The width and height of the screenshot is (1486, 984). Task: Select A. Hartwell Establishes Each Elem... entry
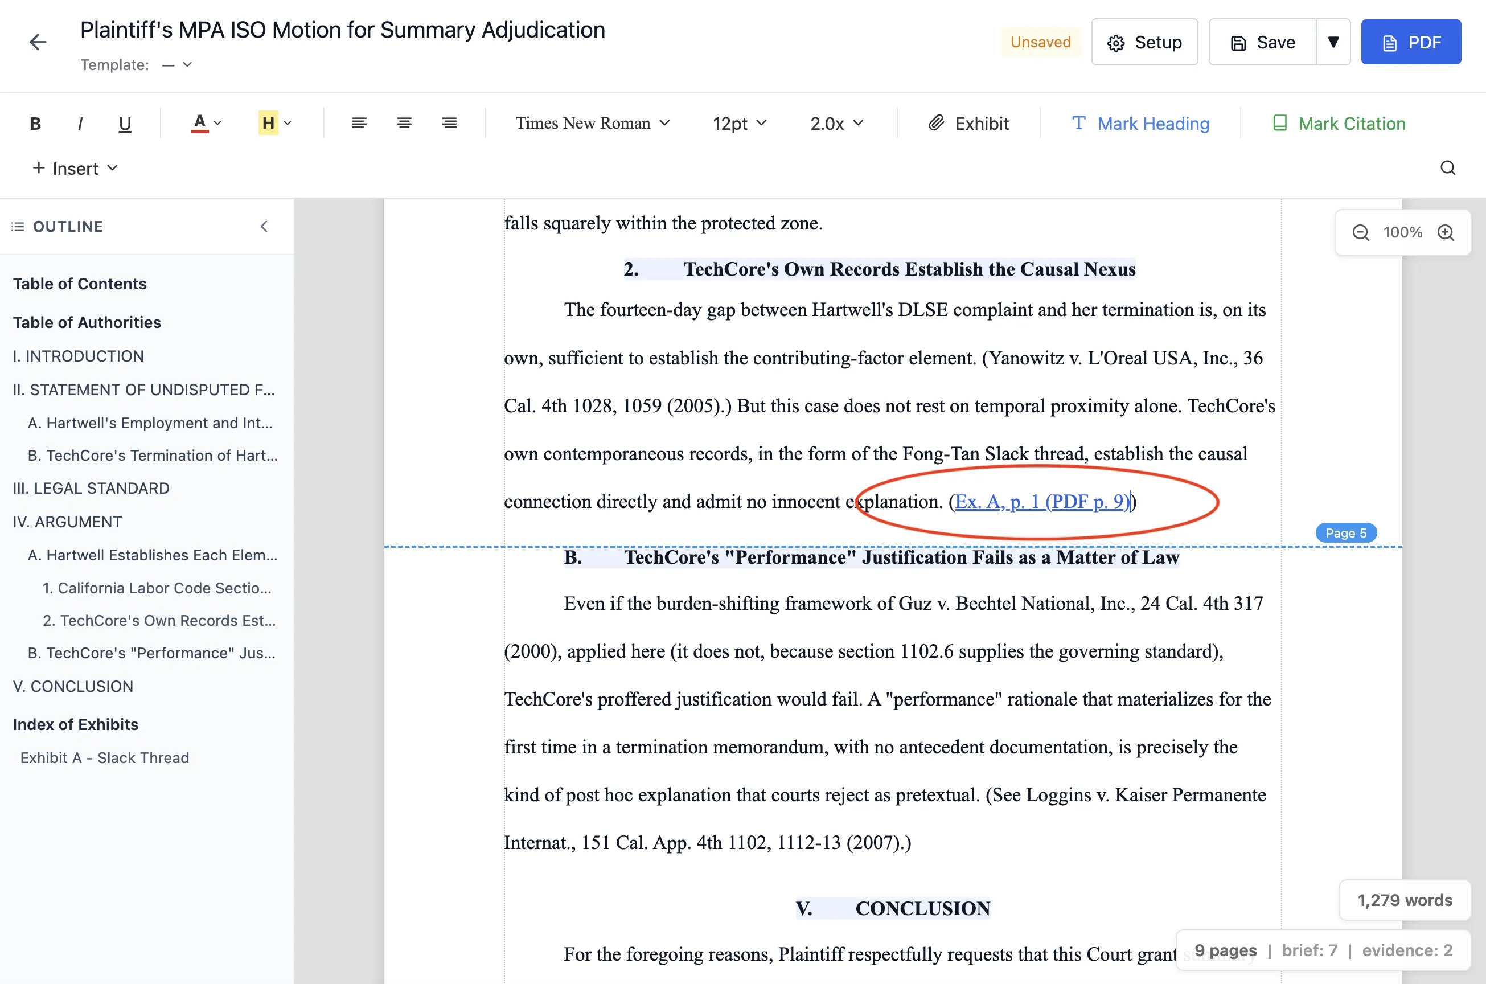pos(153,555)
